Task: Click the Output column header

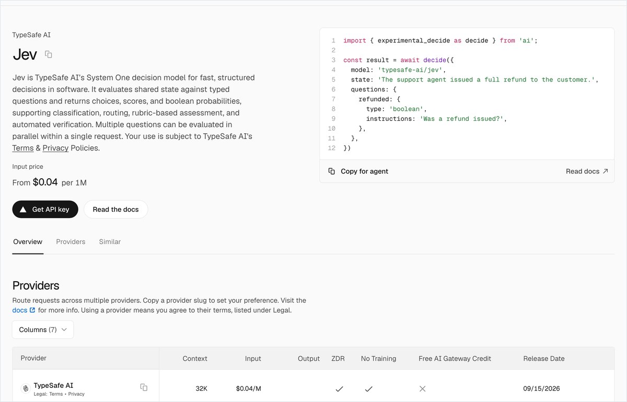Action: [x=309, y=359]
